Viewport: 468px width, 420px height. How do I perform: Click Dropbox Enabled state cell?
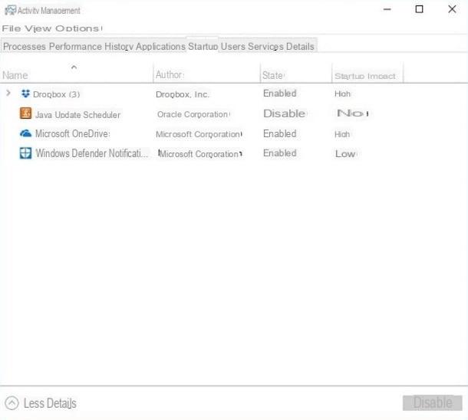point(280,94)
